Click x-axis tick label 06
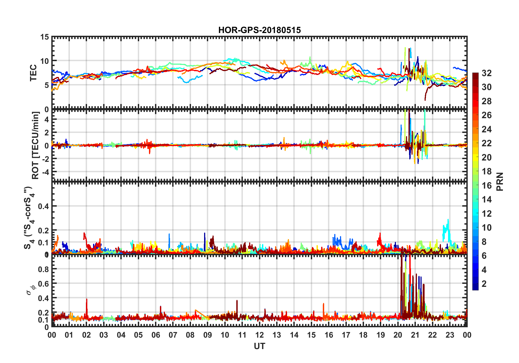 (x=156, y=335)
